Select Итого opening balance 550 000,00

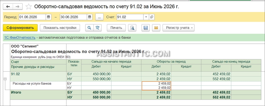(96, 97)
